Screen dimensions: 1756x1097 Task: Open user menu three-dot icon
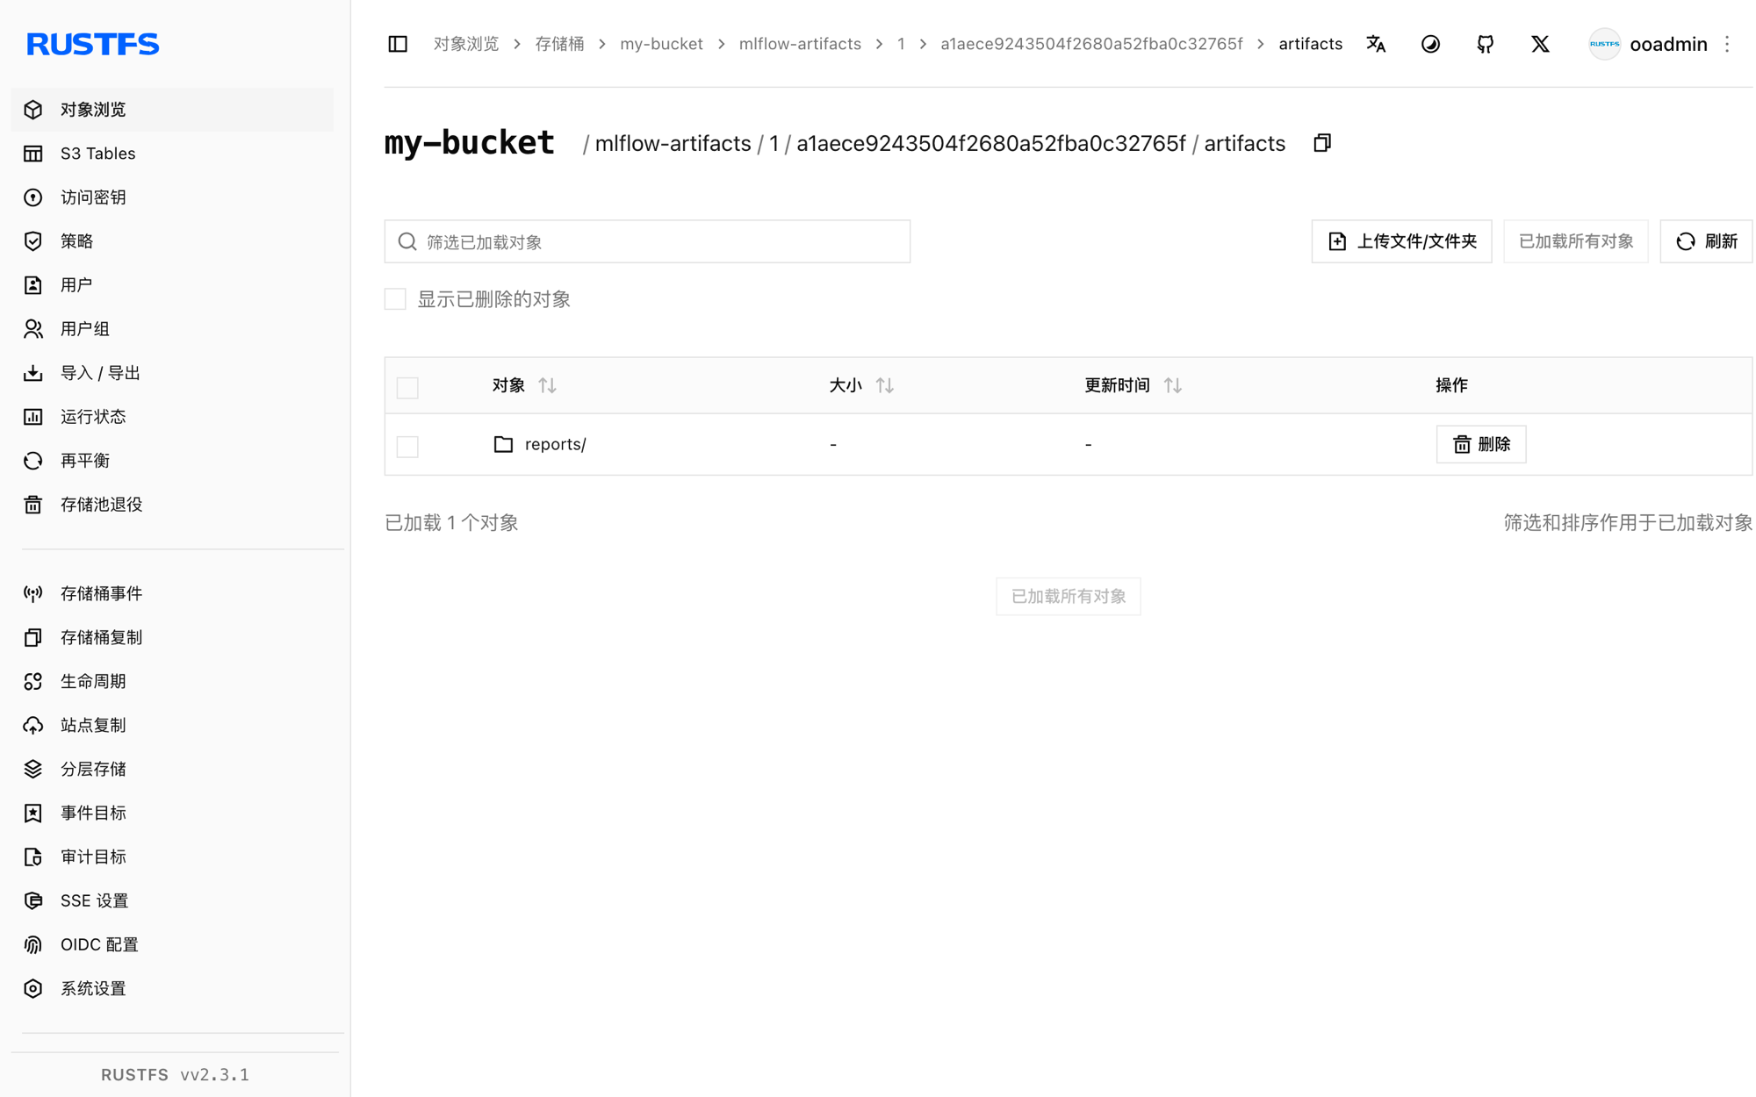tap(1727, 44)
